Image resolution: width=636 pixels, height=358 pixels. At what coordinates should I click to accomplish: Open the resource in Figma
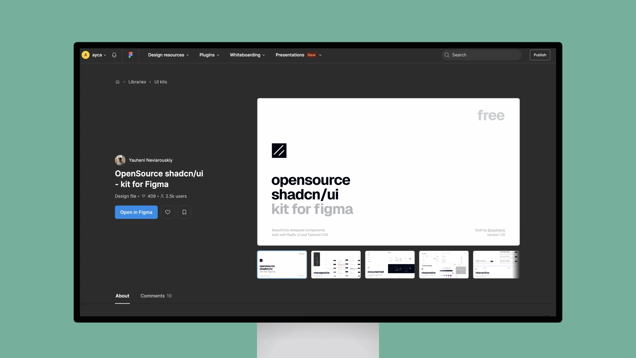[x=136, y=212]
